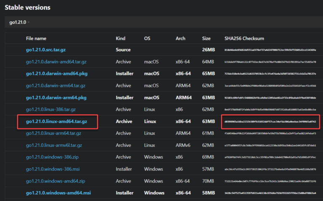Click the Size column header
323x201 pixels.
tap(206, 39)
